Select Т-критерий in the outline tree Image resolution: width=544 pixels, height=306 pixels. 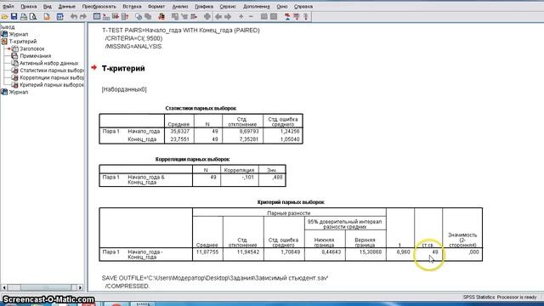pyautogui.click(x=23, y=42)
